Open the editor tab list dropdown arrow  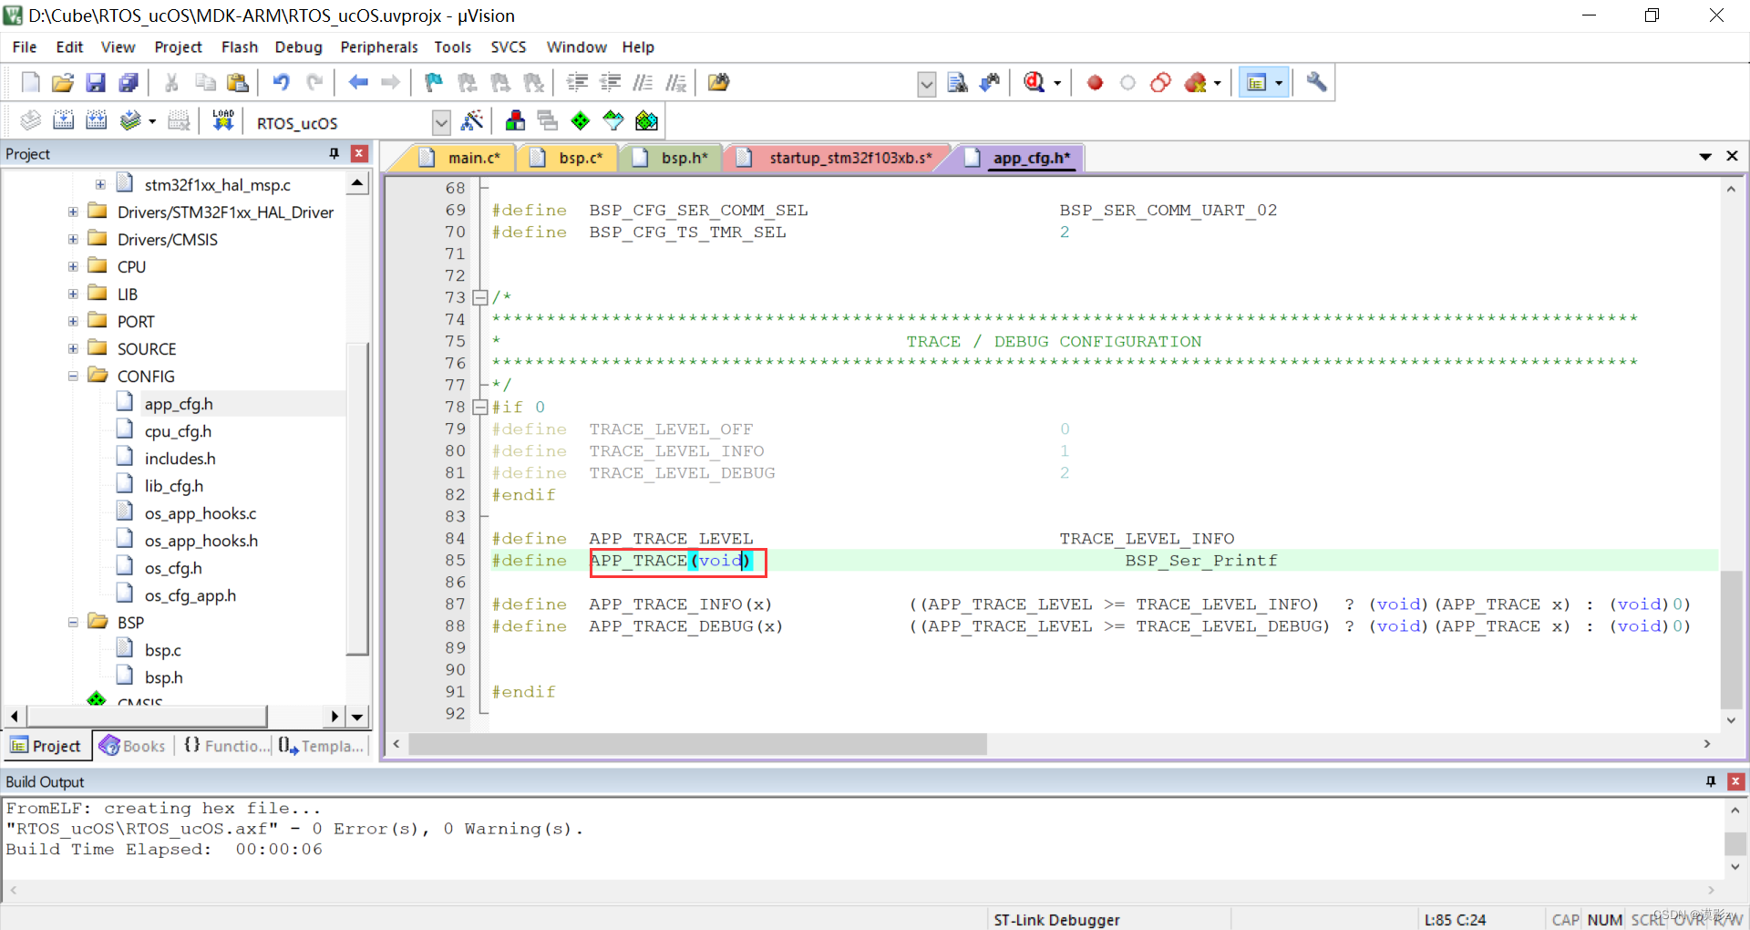tap(1705, 157)
